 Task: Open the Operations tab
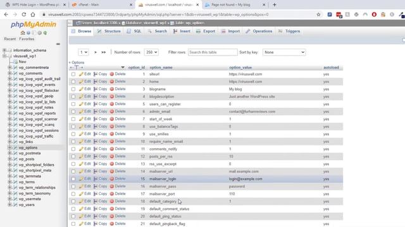pyautogui.click(x=259, y=31)
